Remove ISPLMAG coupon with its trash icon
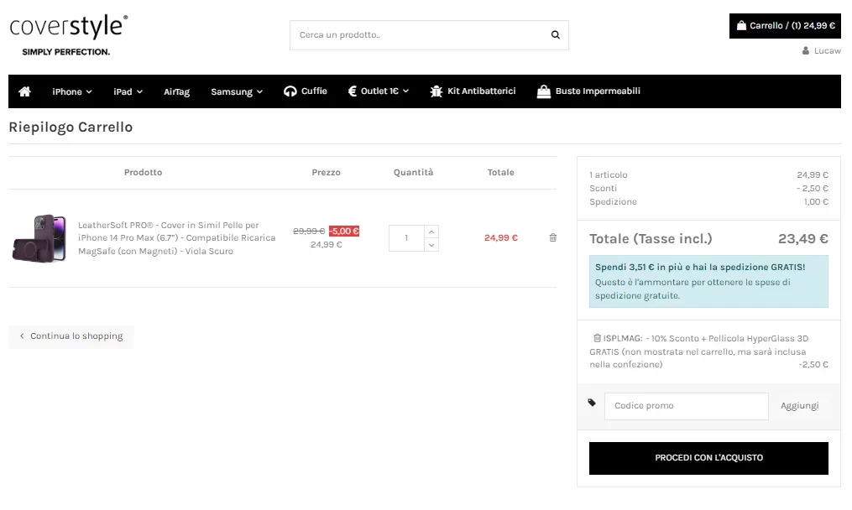The image size is (852, 510). [597, 338]
